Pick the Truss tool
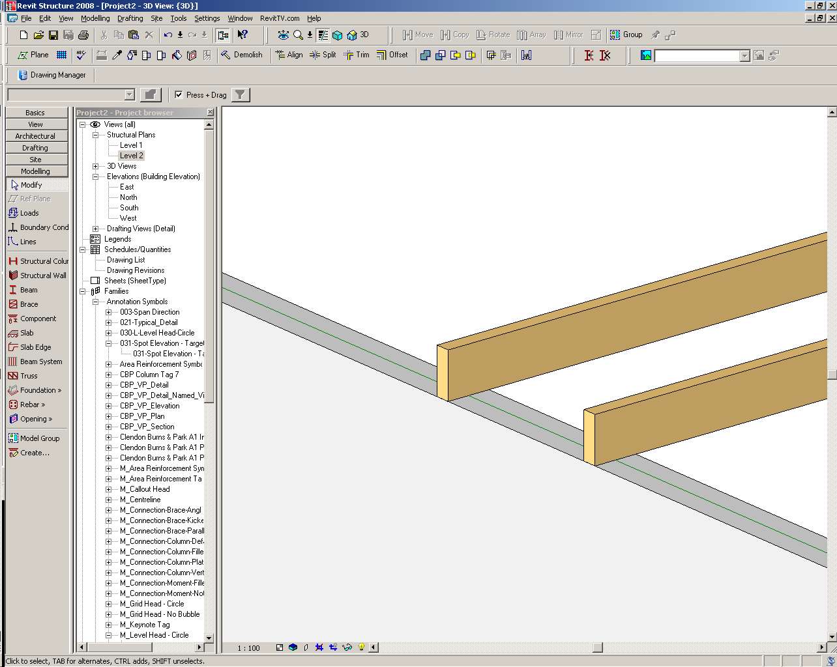837x667 pixels. (x=29, y=376)
